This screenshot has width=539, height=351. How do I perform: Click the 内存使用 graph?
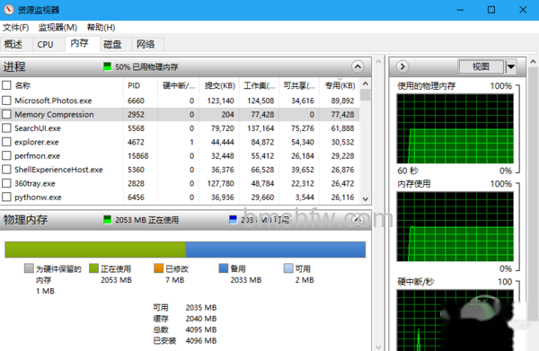click(x=455, y=227)
